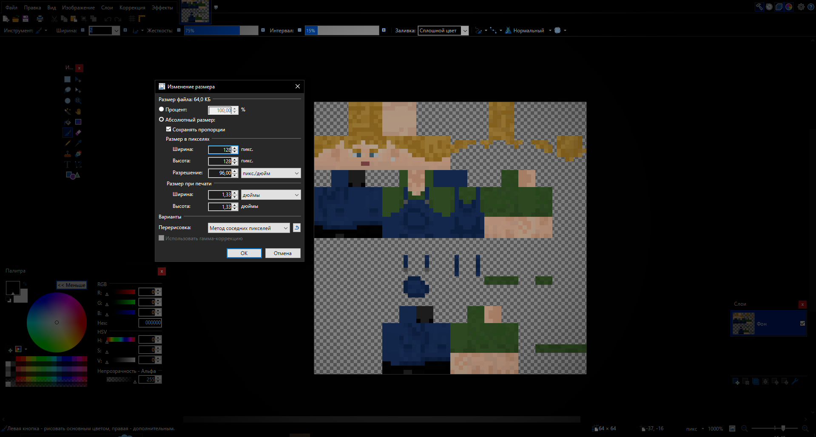Reset the resampling method with the arrow button
Viewport: 816px width, 437px height.
297,228
